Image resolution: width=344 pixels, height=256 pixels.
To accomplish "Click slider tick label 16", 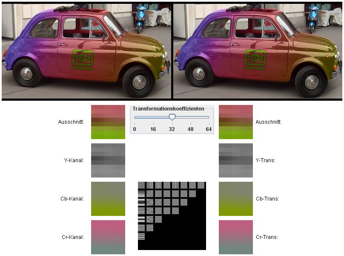I will coord(153,129).
